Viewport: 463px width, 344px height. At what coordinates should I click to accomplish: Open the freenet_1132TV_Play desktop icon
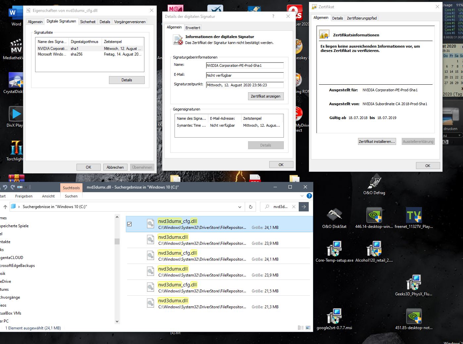[x=414, y=218]
